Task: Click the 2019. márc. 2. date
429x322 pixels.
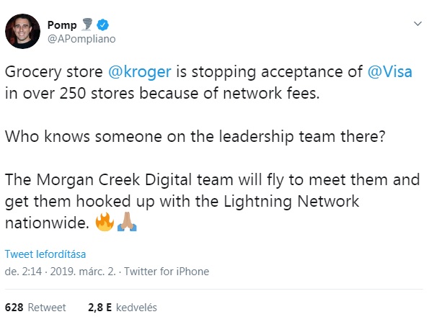Action: [x=83, y=272]
